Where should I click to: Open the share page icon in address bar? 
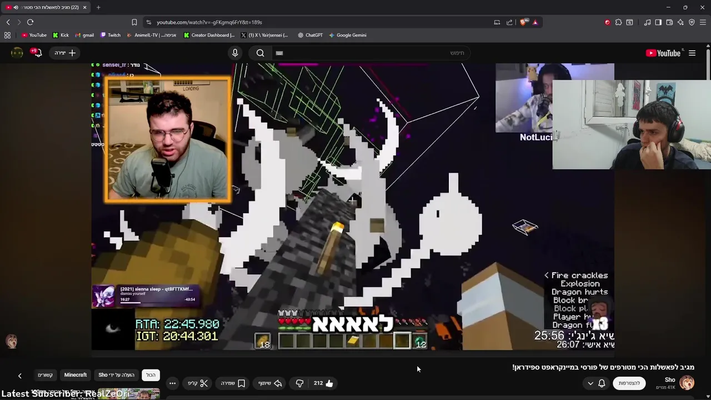[x=509, y=22]
